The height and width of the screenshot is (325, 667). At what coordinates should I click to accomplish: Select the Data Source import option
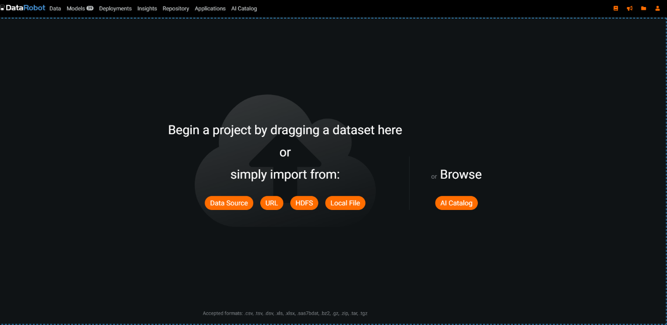point(228,203)
